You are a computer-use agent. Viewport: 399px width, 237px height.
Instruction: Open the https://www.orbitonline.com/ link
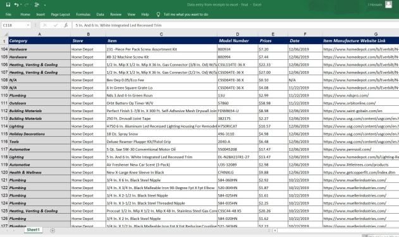coord(350,103)
